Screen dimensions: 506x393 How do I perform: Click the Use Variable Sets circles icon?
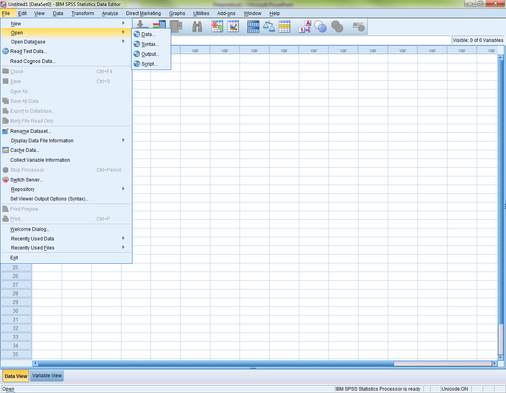321,26
